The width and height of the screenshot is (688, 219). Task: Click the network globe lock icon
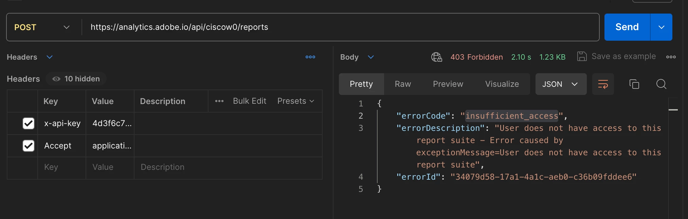tap(436, 57)
